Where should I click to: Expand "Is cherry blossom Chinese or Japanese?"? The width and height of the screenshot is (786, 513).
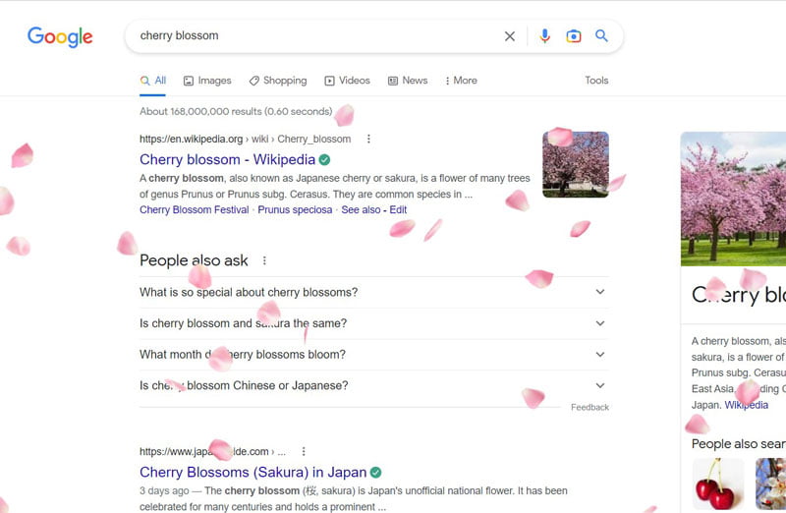374,385
